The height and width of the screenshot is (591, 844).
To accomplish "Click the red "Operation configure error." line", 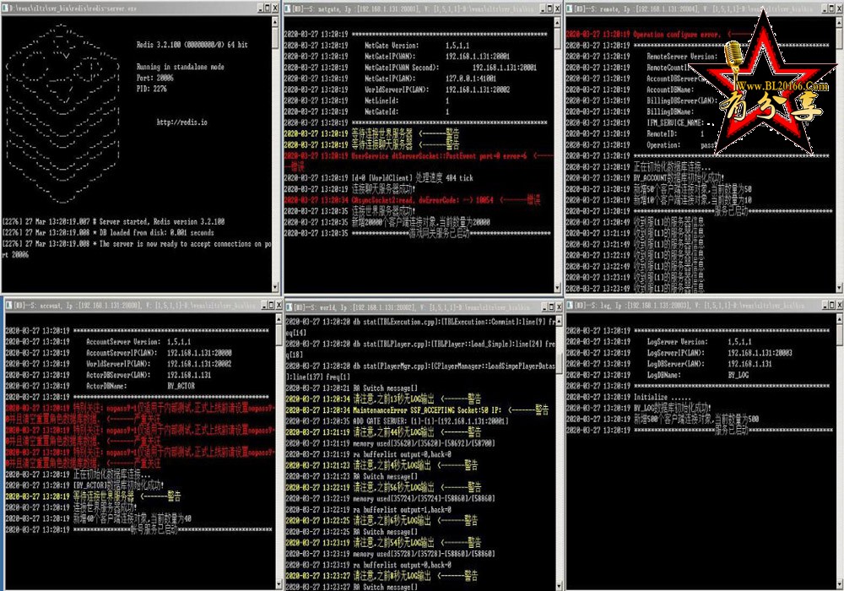I will point(677,35).
